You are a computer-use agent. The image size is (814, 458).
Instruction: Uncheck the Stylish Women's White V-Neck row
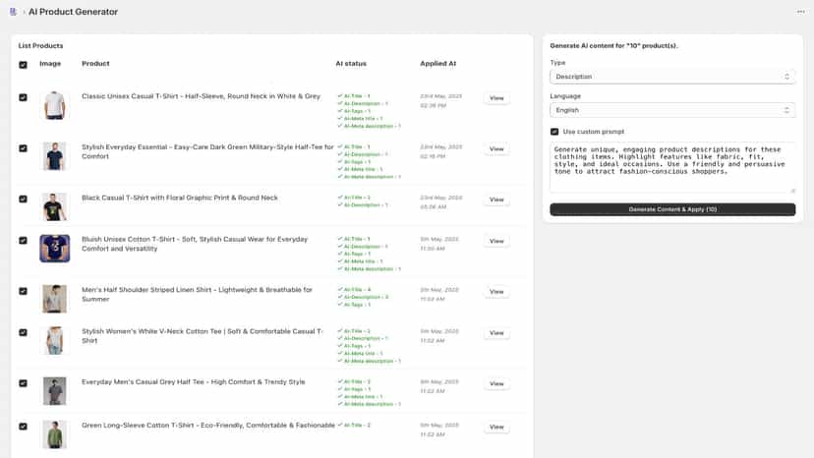click(23, 332)
